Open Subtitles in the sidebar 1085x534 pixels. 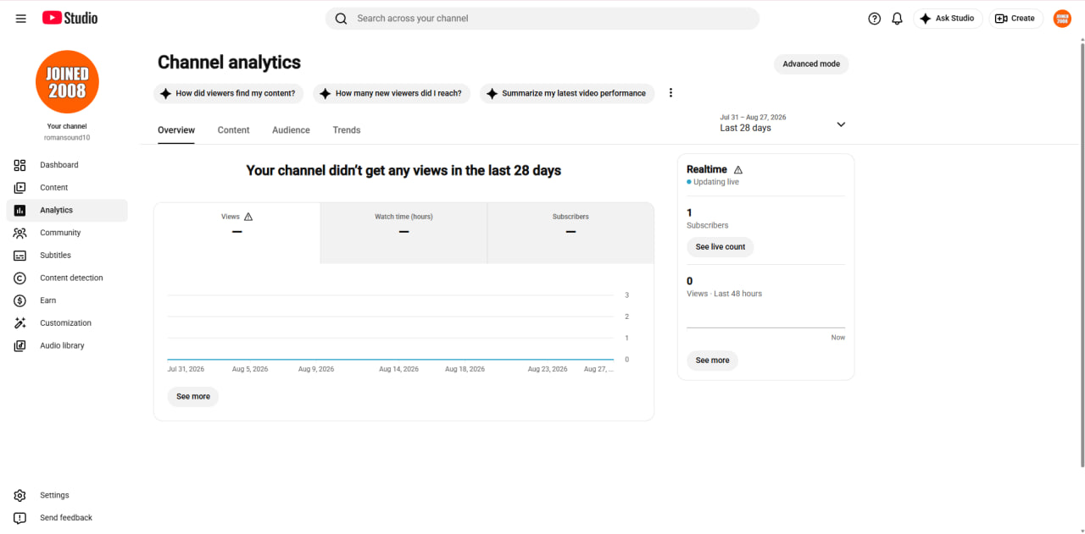point(67,256)
